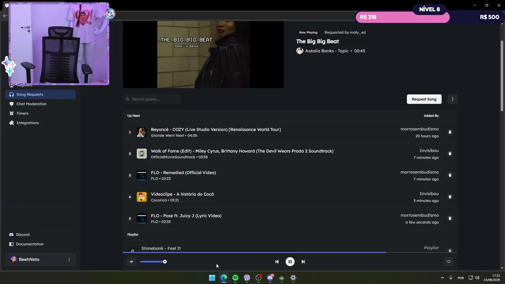The height and width of the screenshot is (284, 505).
Task: Click the FLO - Remedied thumbnail
Action: [142, 175]
